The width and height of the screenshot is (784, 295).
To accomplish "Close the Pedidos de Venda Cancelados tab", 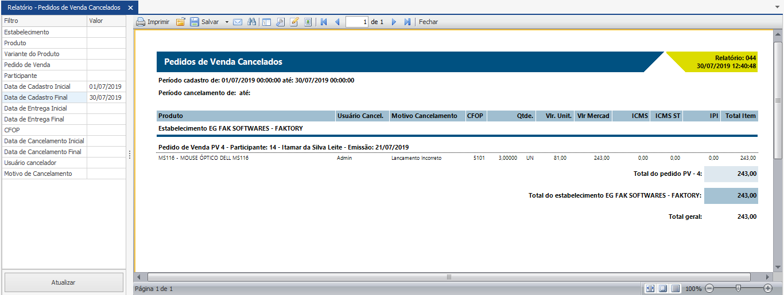I will [130, 7].
